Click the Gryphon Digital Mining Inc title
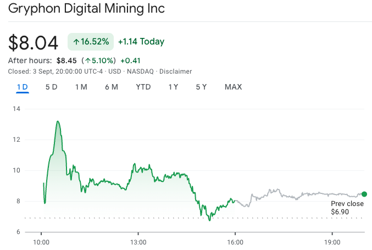 pos(86,9)
